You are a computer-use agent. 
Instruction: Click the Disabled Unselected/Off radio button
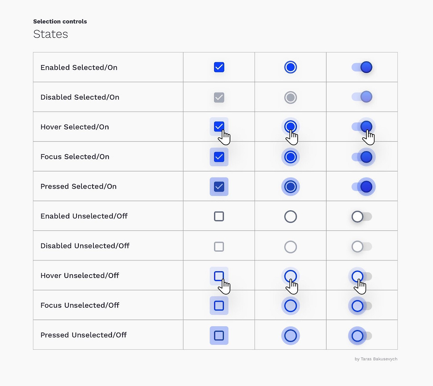290,246
